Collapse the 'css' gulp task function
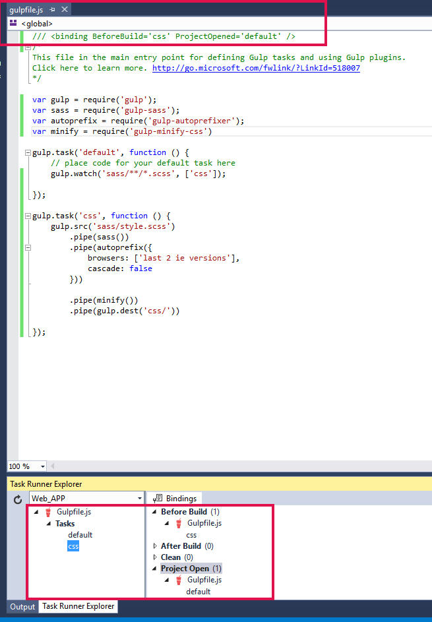 [27, 216]
